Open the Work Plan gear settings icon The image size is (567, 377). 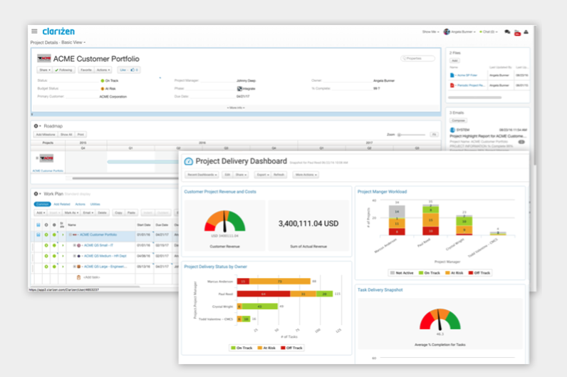coord(37,194)
